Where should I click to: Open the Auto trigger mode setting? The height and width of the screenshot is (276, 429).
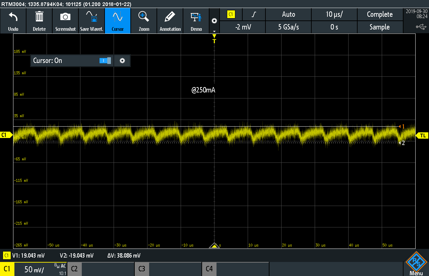(x=289, y=14)
